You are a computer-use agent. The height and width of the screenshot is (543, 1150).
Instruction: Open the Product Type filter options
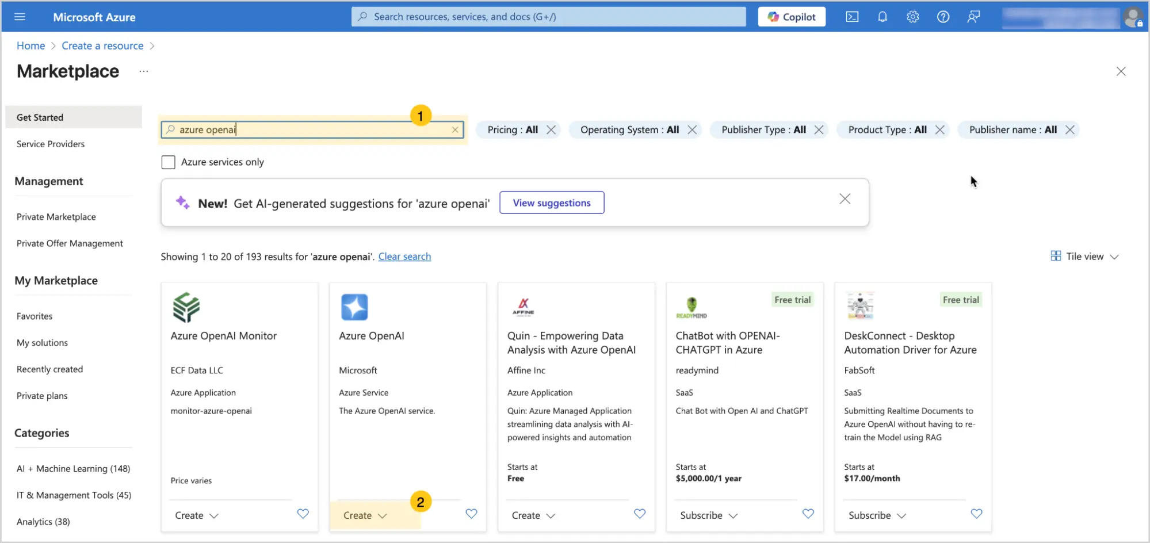pyautogui.click(x=887, y=130)
